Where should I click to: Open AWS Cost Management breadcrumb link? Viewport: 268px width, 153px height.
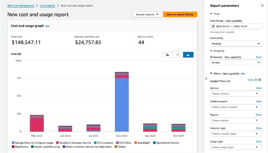pos(21,5)
